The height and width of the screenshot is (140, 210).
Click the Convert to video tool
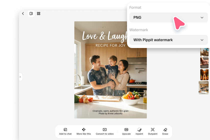coord(104,131)
